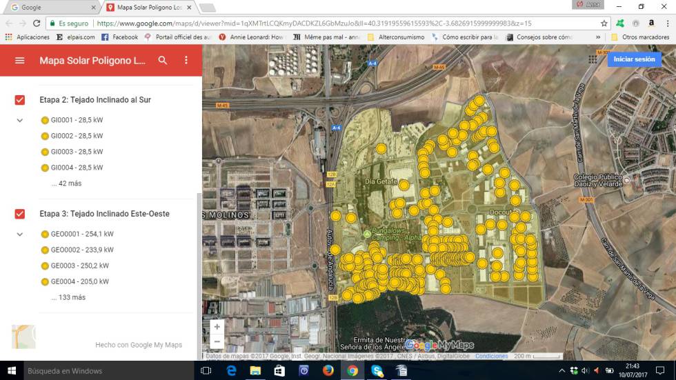676x380 pixels.
Task: Click the Ermita de Nuestra Señora label
Action: (374, 343)
